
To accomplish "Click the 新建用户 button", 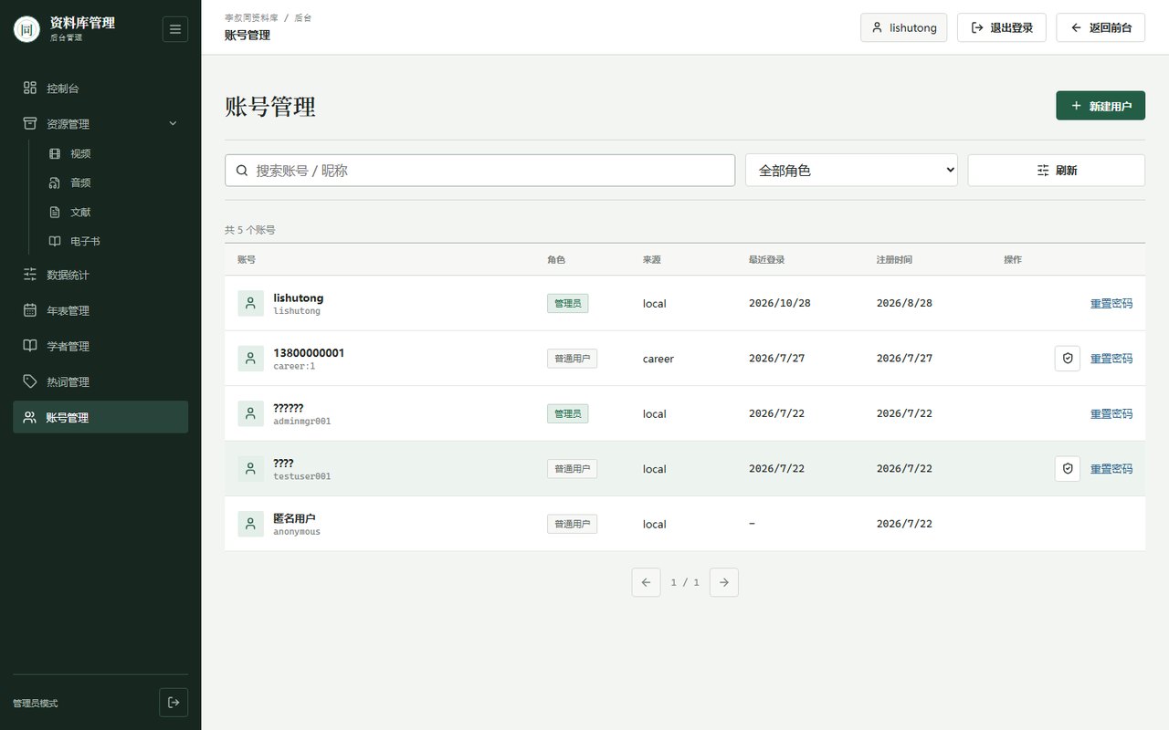I will (1101, 106).
